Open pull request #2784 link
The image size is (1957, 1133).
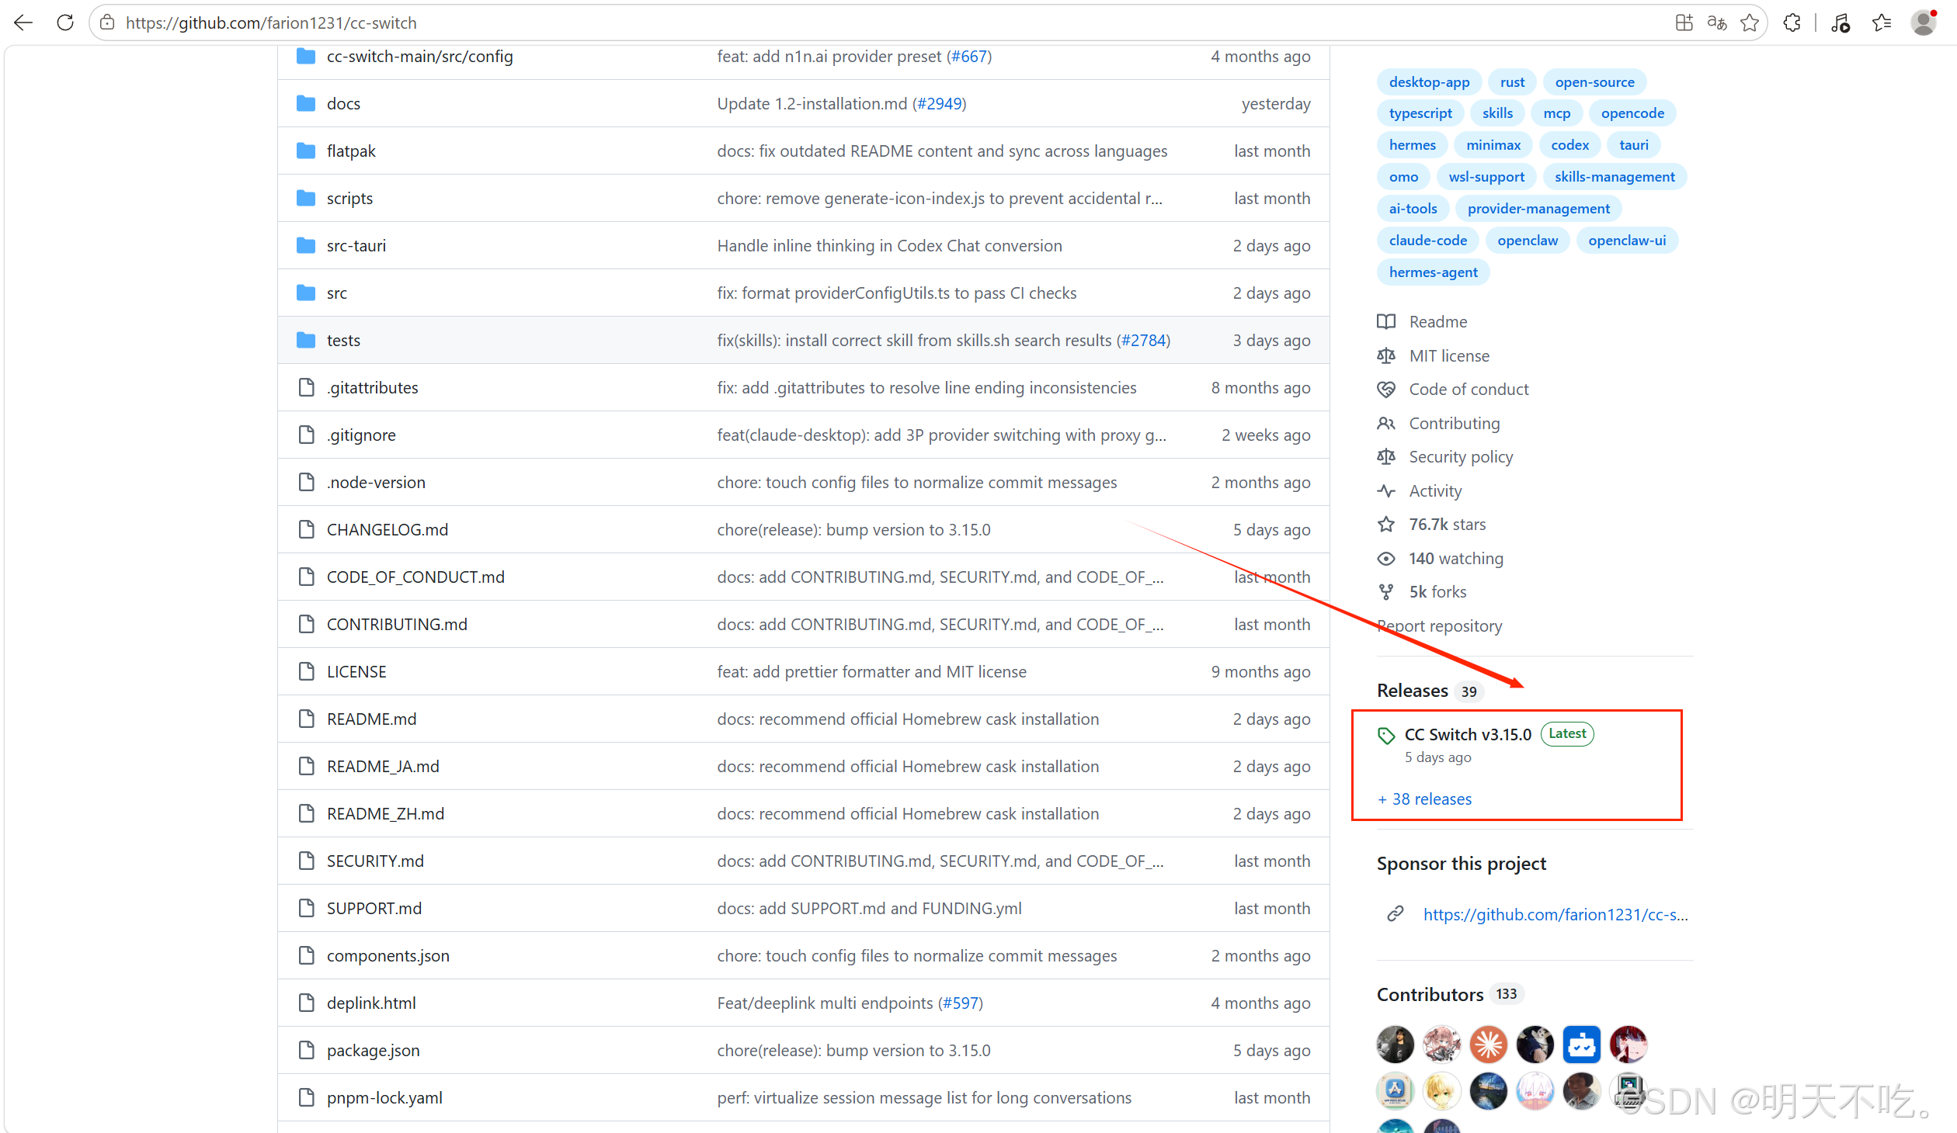coord(1144,341)
